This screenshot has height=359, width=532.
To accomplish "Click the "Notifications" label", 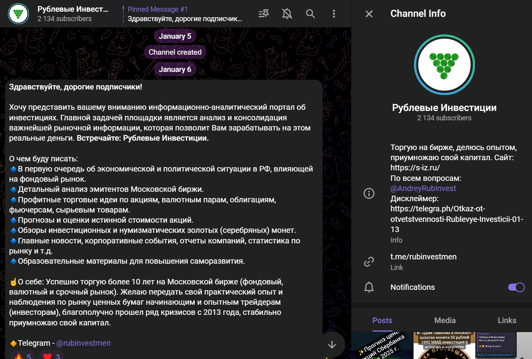I will 412,287.
